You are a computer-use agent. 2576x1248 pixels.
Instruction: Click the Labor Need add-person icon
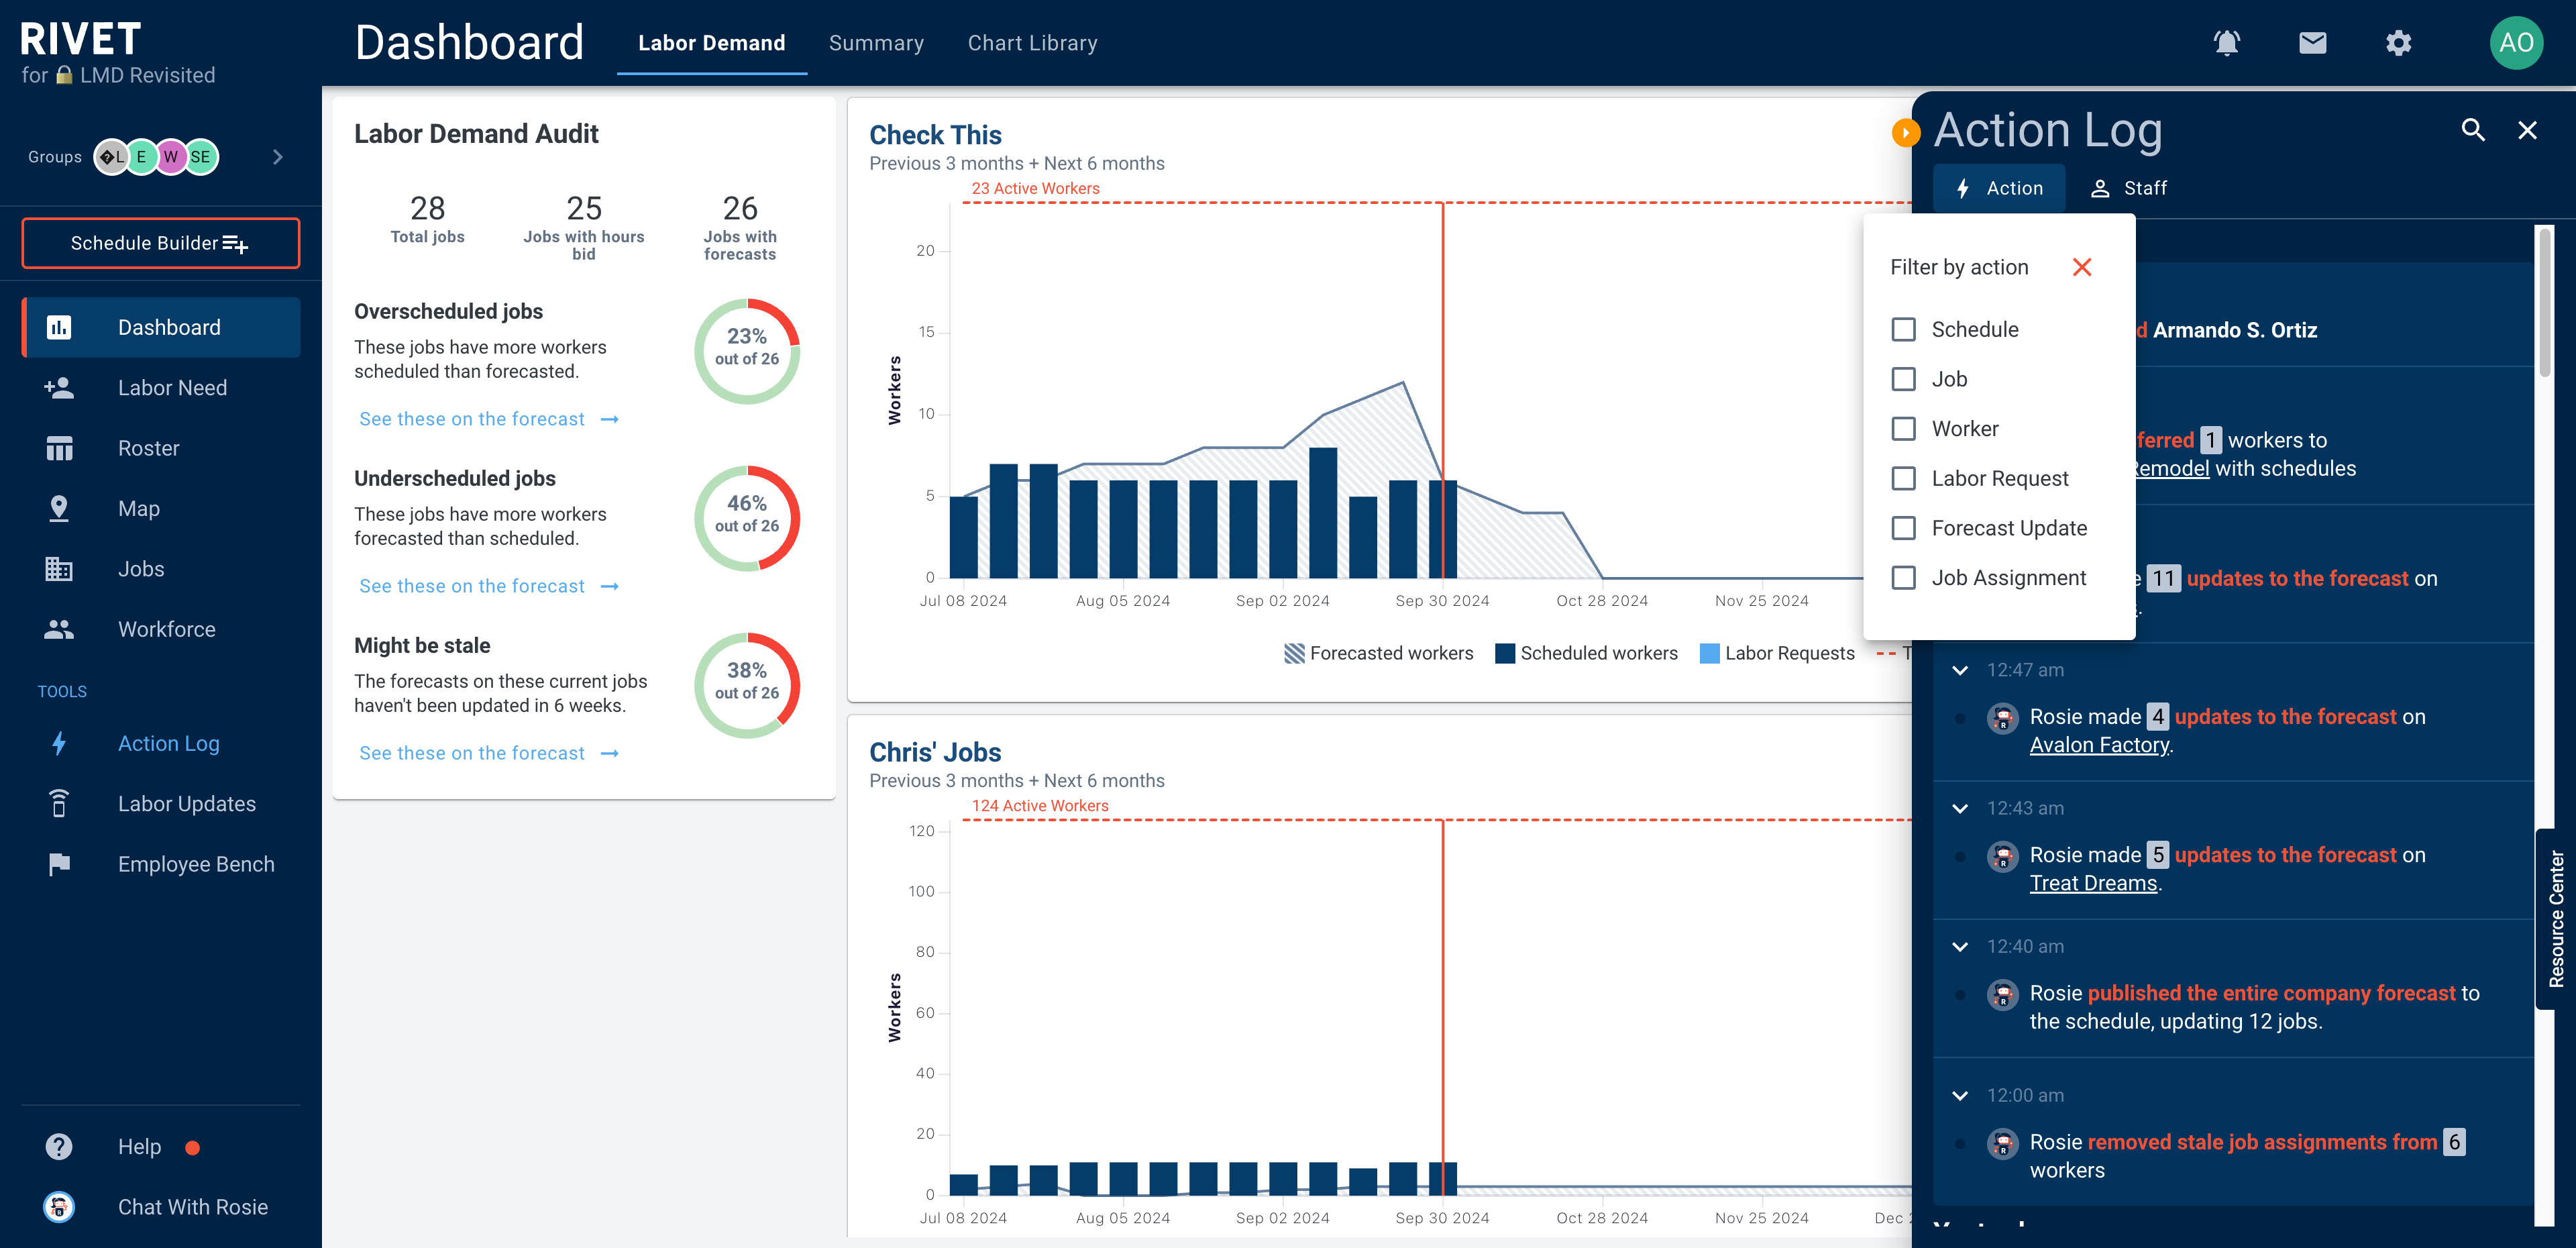pyautogui.click(x=59, y=388)
